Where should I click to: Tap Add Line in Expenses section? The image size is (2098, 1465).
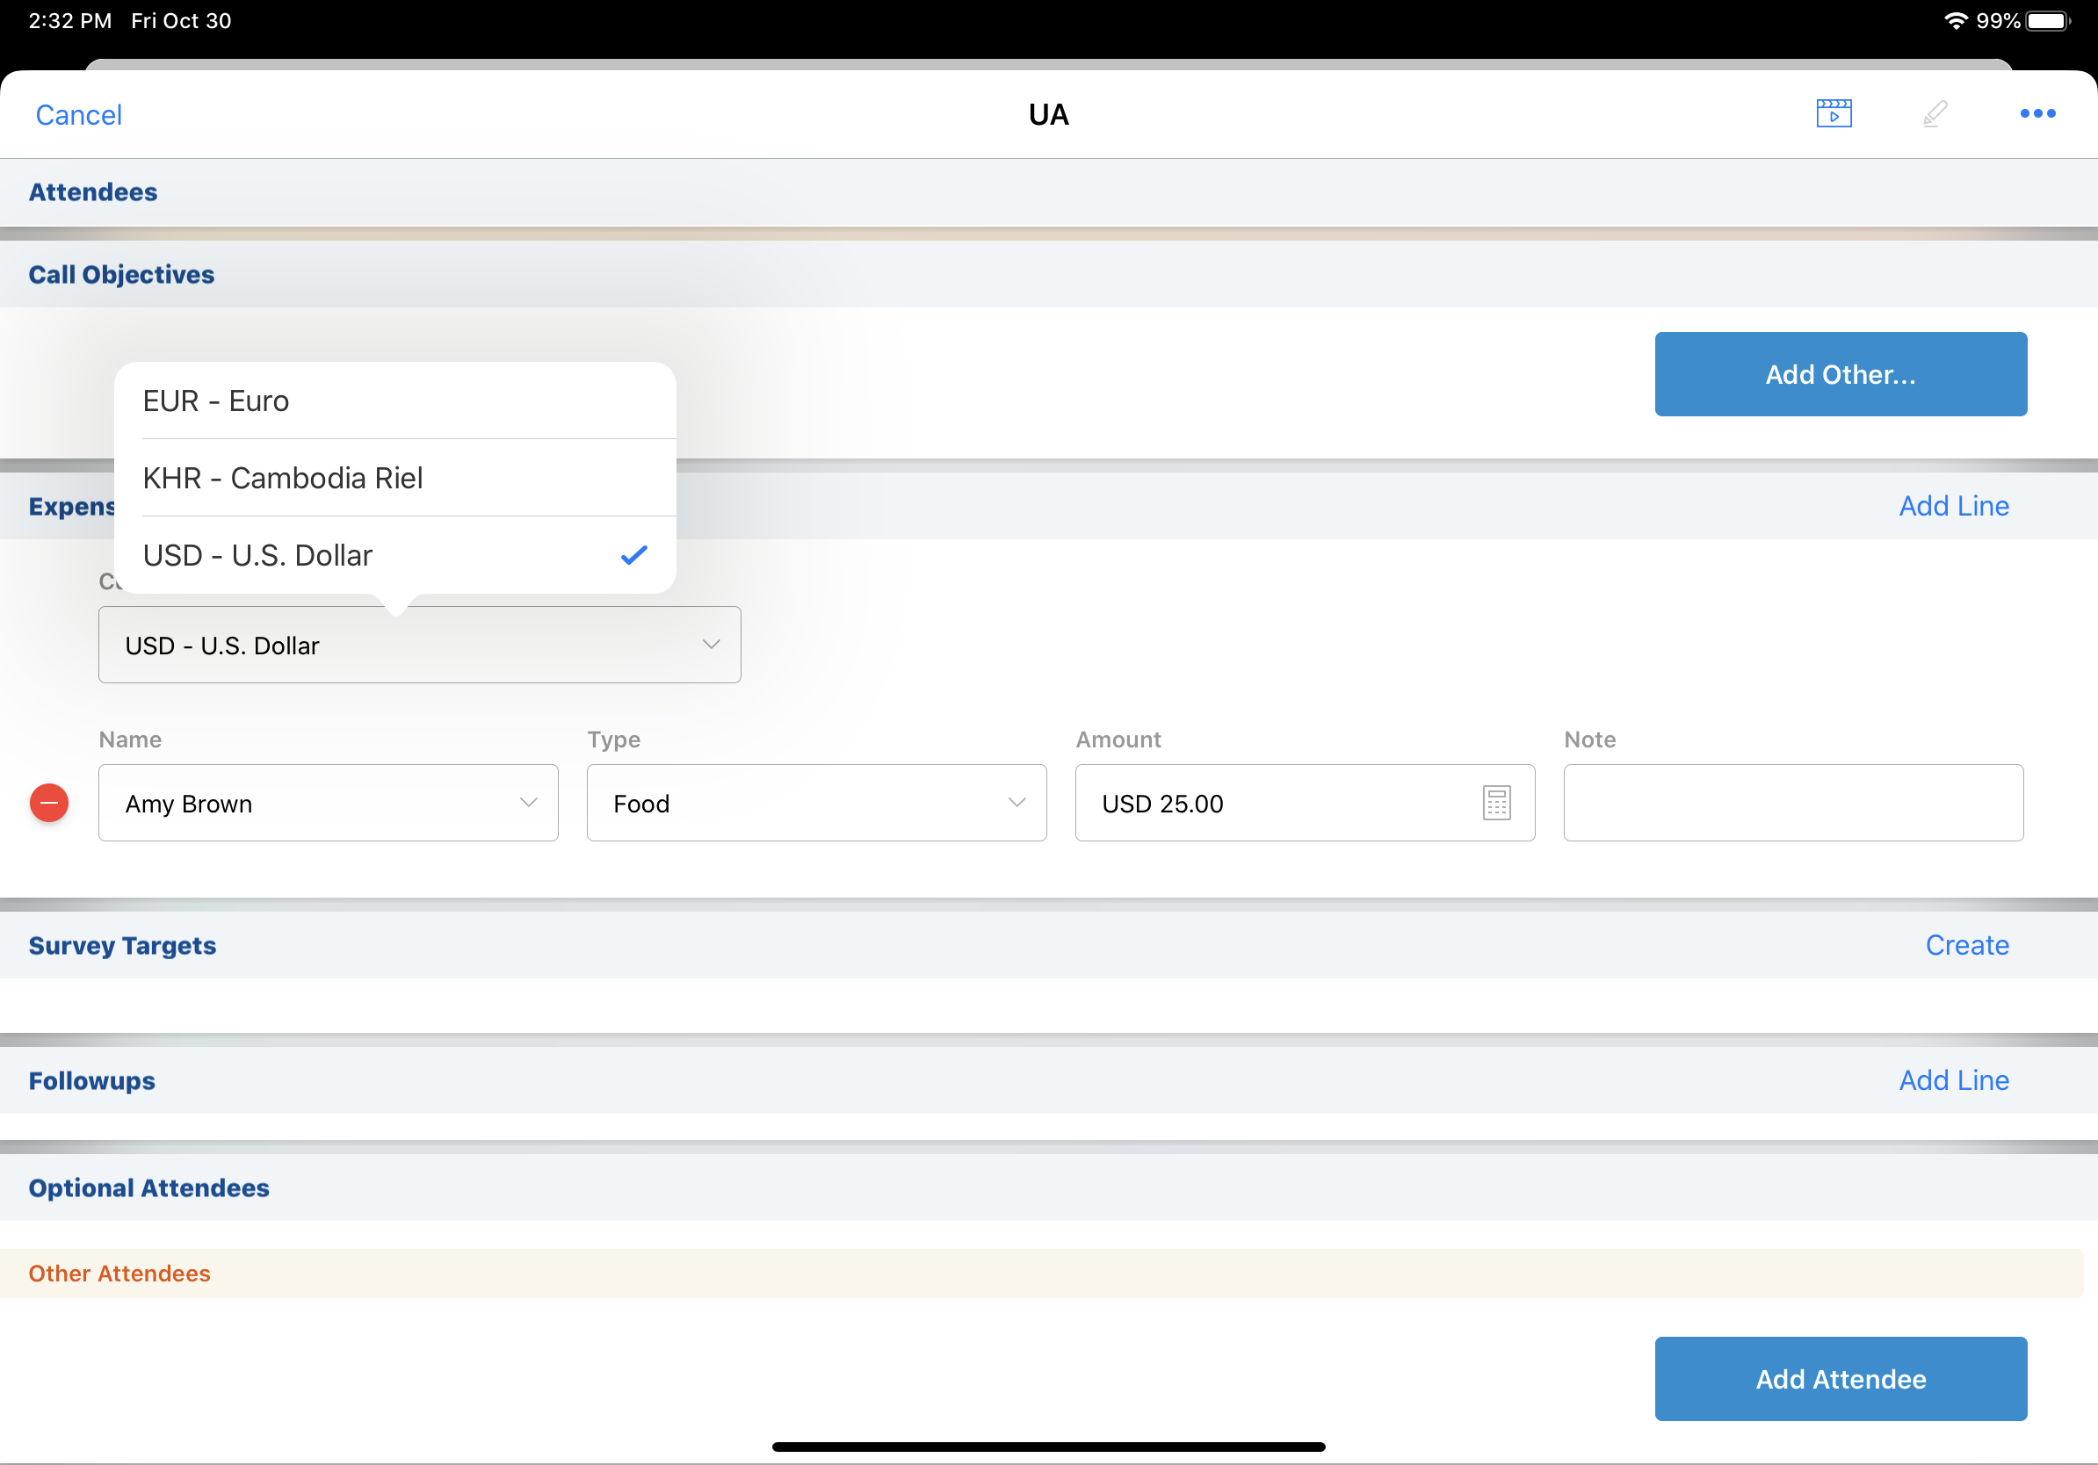click(1954, 506)
